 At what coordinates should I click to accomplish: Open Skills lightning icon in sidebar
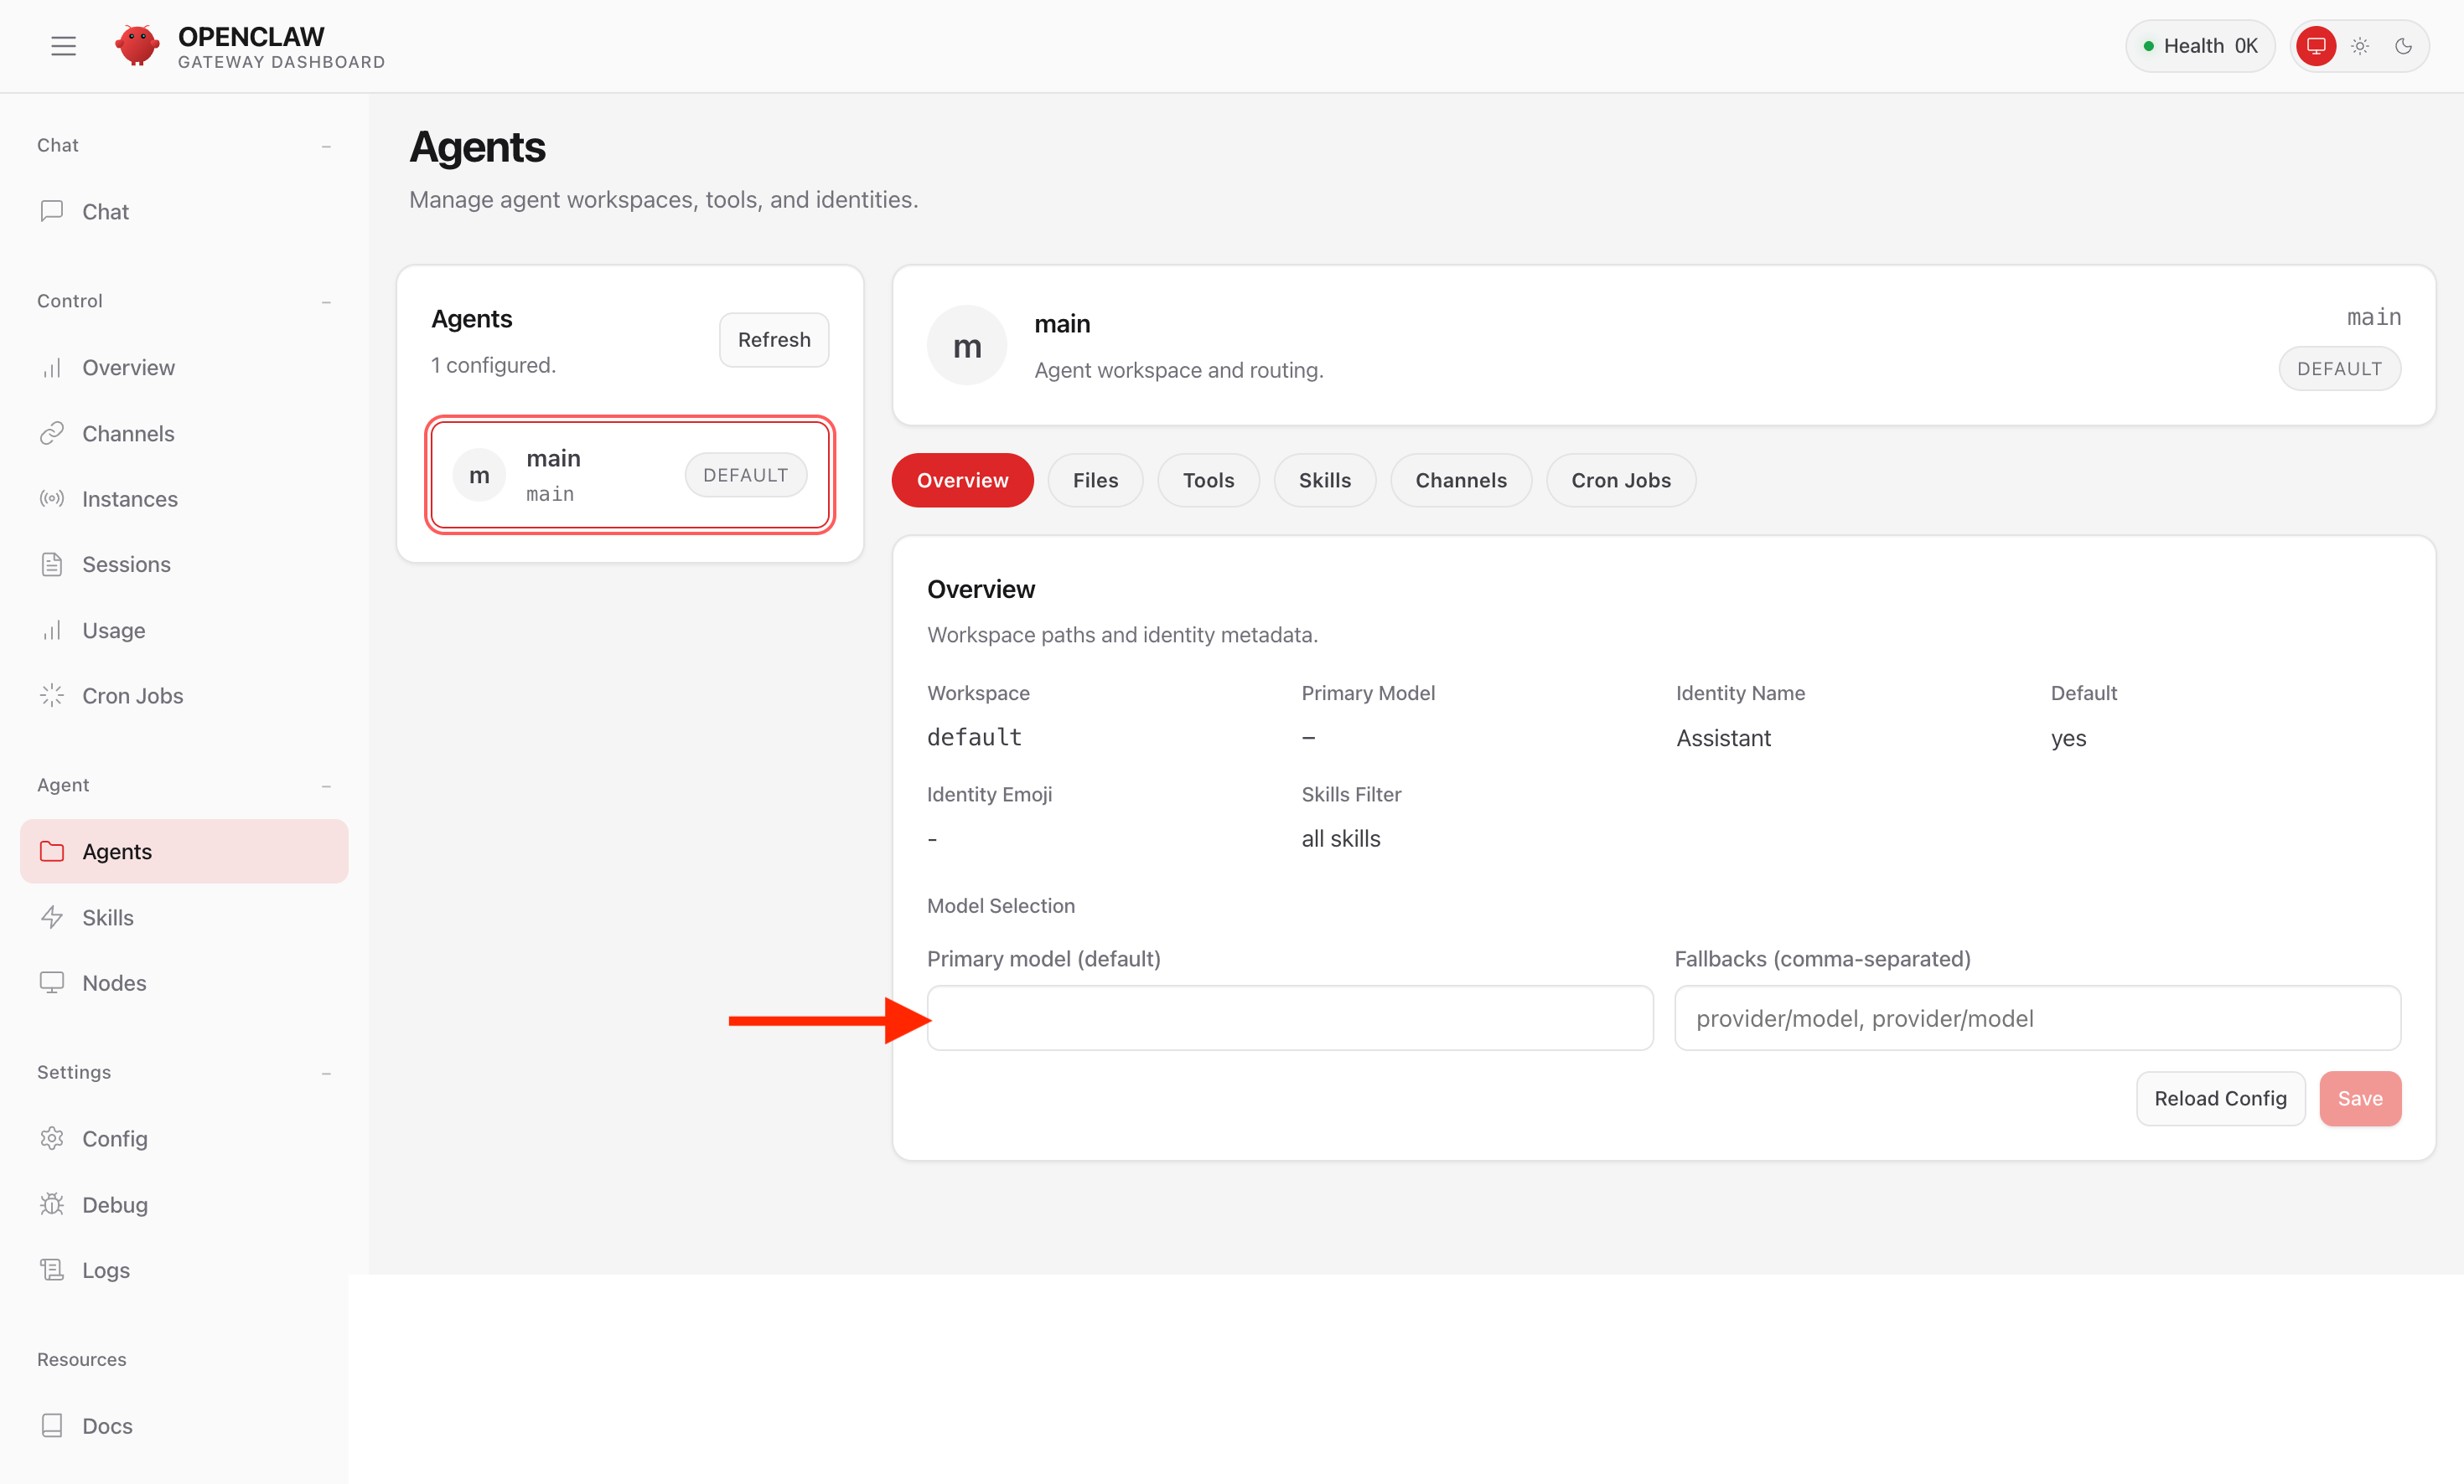pos(52,917)
